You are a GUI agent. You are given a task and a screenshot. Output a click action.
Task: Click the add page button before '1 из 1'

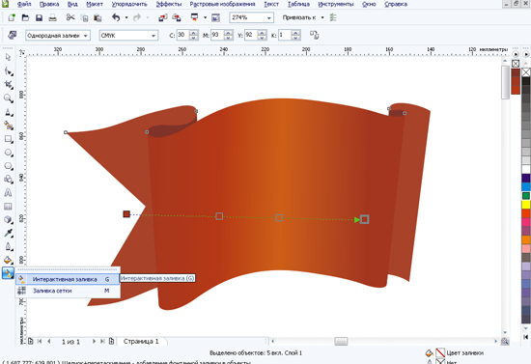[x=31, y=342]
